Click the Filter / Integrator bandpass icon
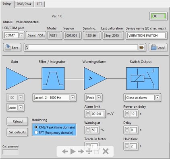The width and height of the screenshot is (170, 159). tap(53, 78)
